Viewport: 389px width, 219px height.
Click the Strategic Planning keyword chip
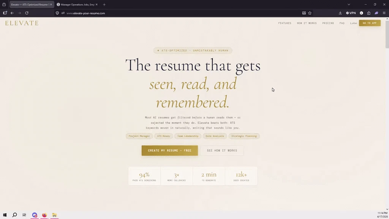pos(244,136)
